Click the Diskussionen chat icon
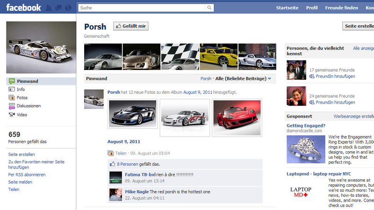 [12, 106]
